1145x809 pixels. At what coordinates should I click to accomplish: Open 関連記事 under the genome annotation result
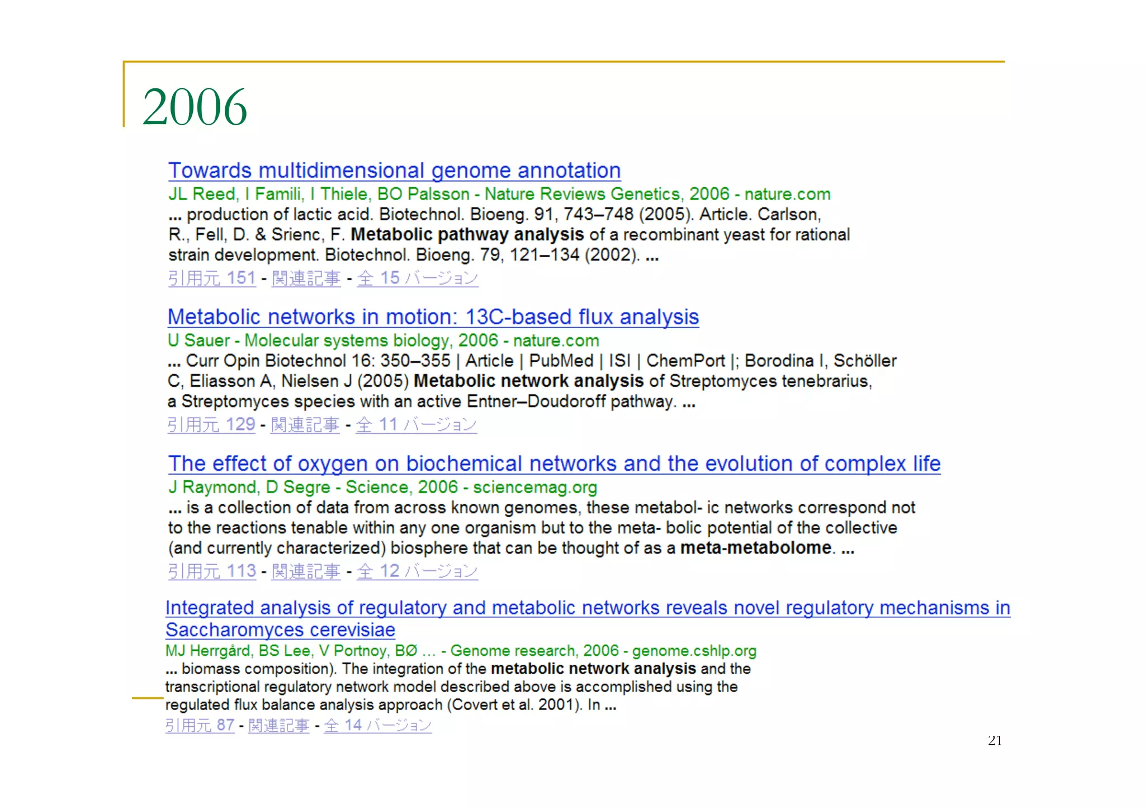coord(306,278)
